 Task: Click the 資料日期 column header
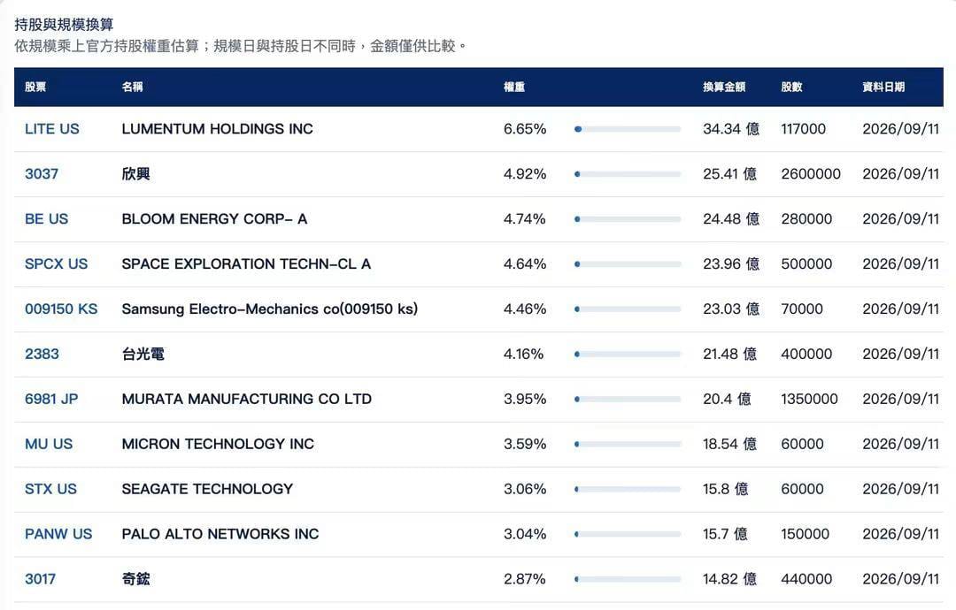883,87
